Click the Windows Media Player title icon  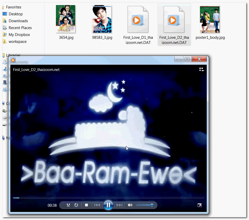tap(13, 60)
